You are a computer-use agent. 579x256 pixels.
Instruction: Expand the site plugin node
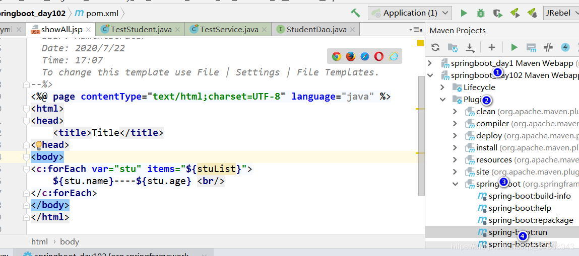pyautogui.click(x=455, y=172)
